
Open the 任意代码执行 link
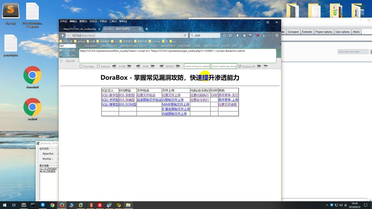199,95
